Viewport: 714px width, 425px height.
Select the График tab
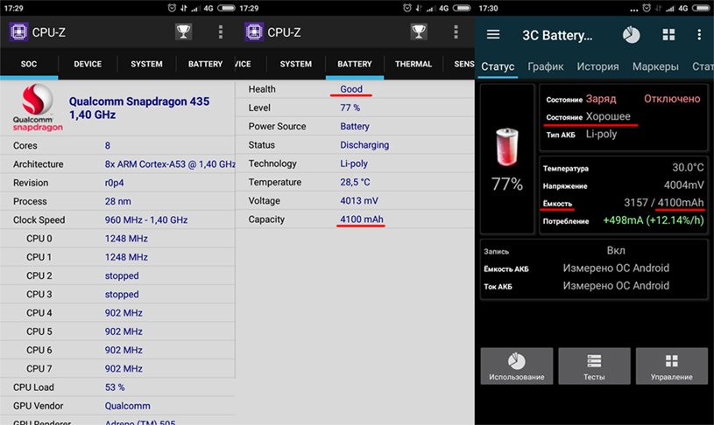(546, 66)
